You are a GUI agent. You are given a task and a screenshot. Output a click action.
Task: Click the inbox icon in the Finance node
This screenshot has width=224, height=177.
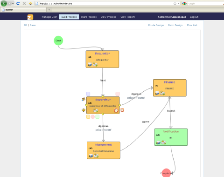click(157, 93)
